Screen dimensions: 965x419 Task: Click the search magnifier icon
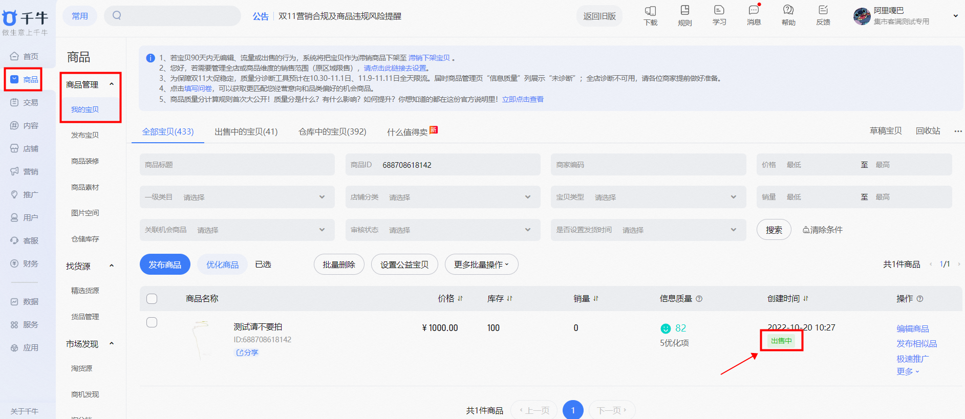(x=117, y=15)
